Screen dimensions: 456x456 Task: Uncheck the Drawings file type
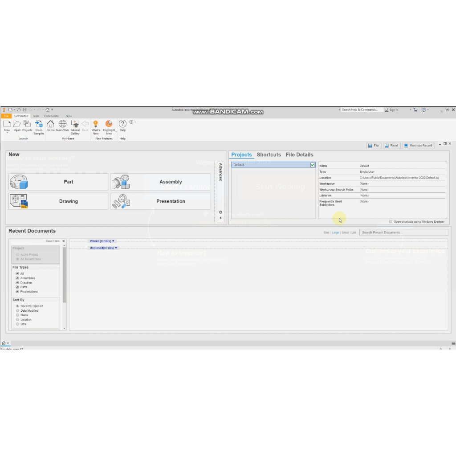pos(17,283)
